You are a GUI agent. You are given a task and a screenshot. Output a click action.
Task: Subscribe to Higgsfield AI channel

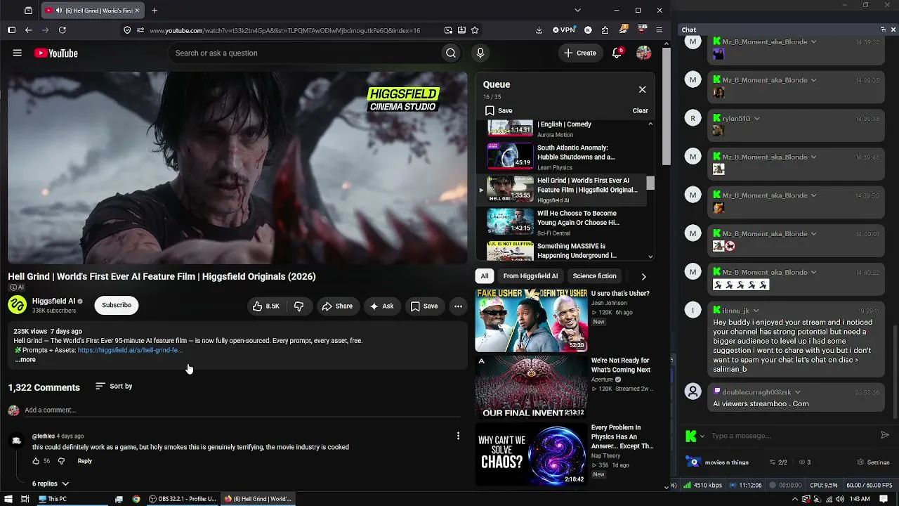tap(117, 305)
